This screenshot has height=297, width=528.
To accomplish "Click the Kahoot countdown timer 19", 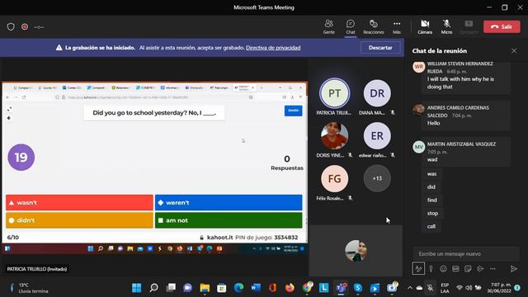I will coord(21,158).
